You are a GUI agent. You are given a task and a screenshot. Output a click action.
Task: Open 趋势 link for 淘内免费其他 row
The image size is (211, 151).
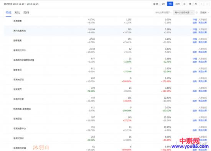click(x=195, y=32)
